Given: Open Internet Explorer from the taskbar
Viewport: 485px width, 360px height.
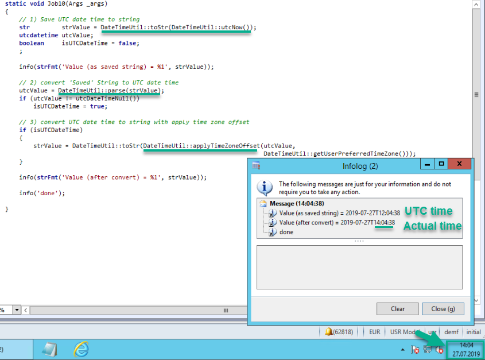Looking at the screenshot, I should tap(80, 349).
